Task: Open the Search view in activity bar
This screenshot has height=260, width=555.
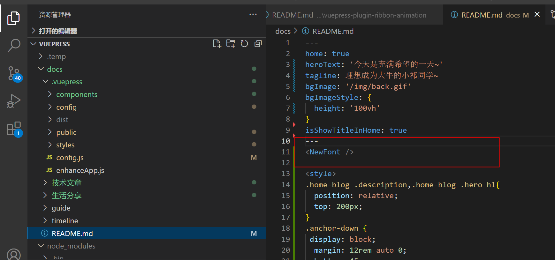Action: [x=14, y=46]
